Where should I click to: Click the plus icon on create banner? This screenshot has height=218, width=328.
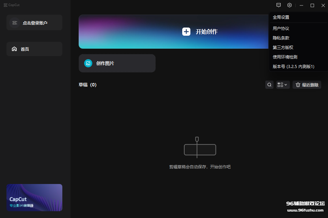tap(186, 32)
